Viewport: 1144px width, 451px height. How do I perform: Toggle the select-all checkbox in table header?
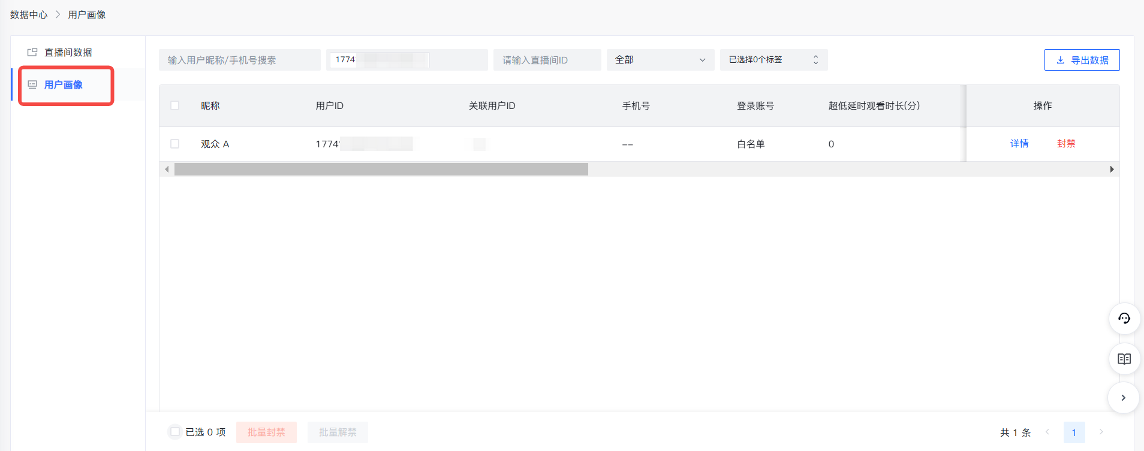[x=175, y=105]
